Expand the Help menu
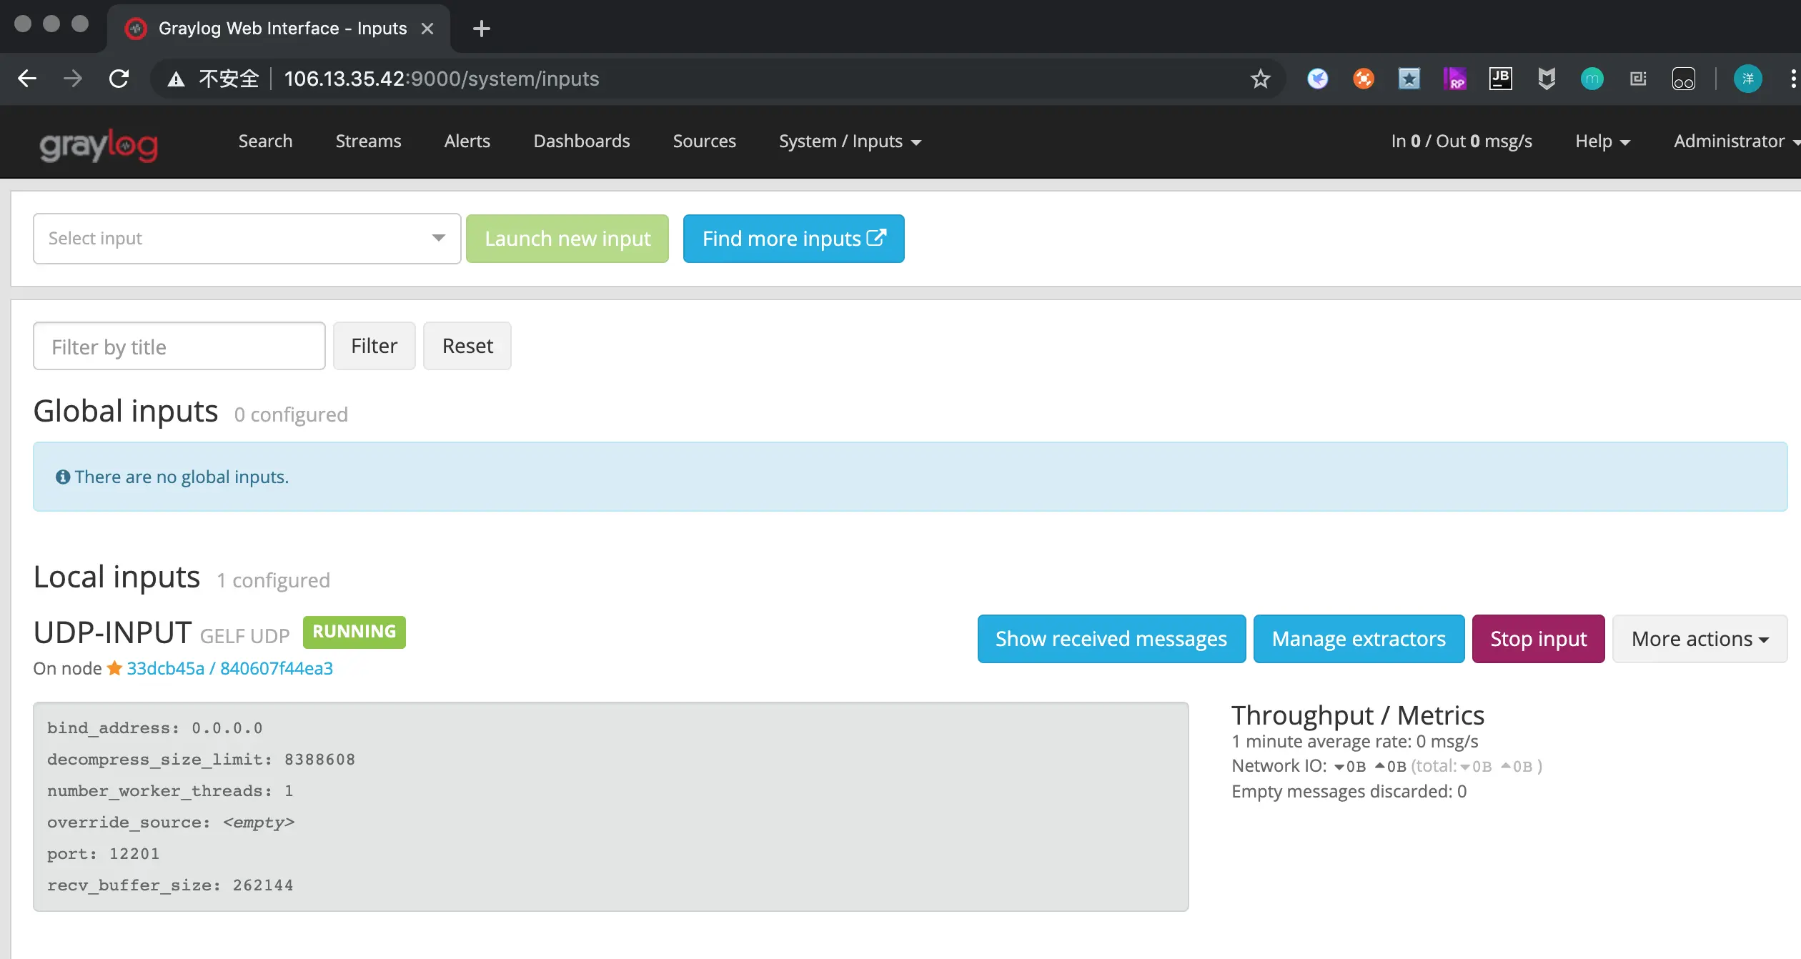Image resolution: width=1801 pixels, height=959 pixels. 1602,141
